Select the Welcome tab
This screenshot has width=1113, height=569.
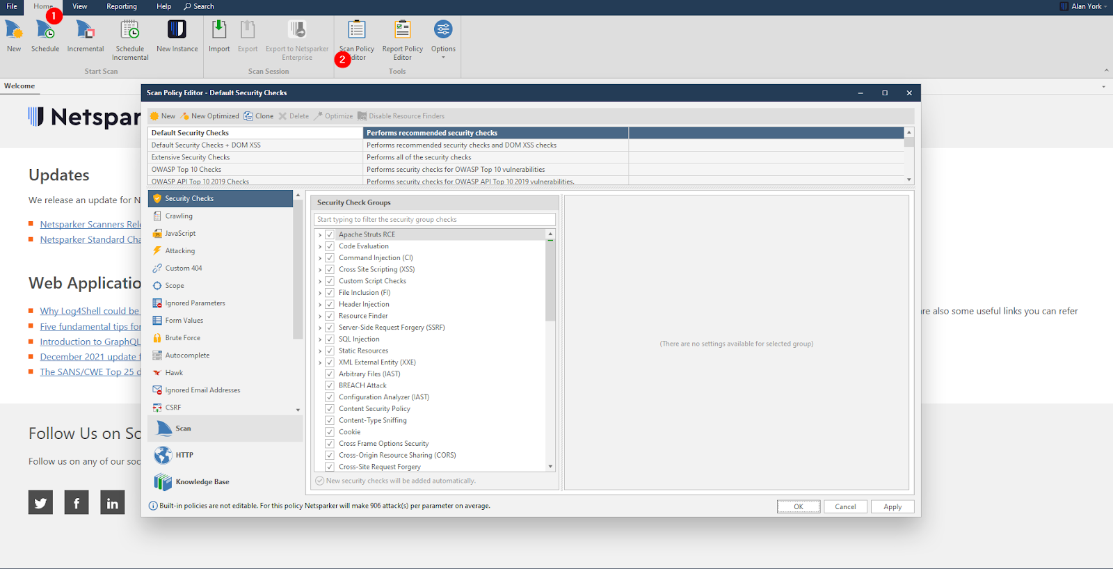19,86
